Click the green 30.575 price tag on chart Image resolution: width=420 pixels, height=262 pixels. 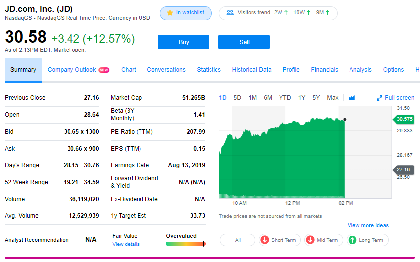(403, 119)
